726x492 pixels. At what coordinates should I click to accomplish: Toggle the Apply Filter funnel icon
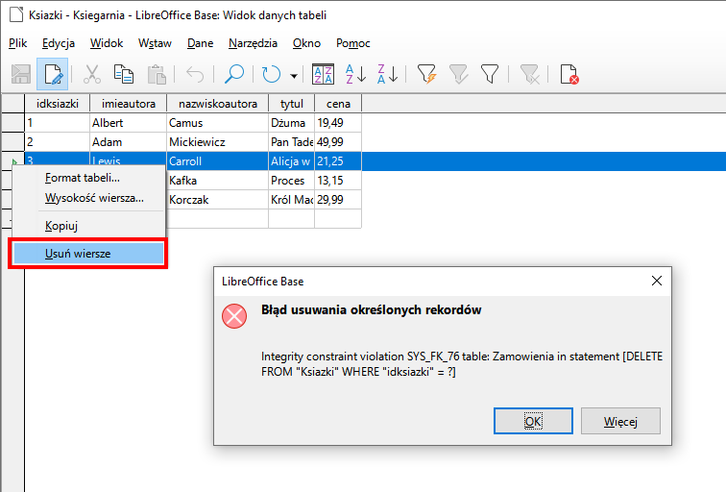tap(458, 74)
